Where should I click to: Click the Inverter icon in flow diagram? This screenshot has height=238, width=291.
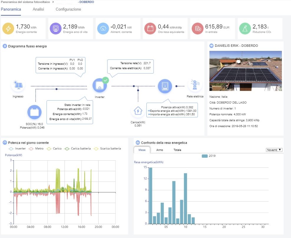tap(100, 85)
